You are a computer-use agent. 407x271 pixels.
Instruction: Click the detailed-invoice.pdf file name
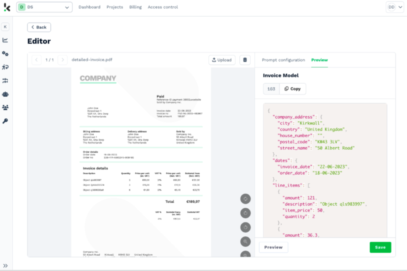tap(92, 60)
